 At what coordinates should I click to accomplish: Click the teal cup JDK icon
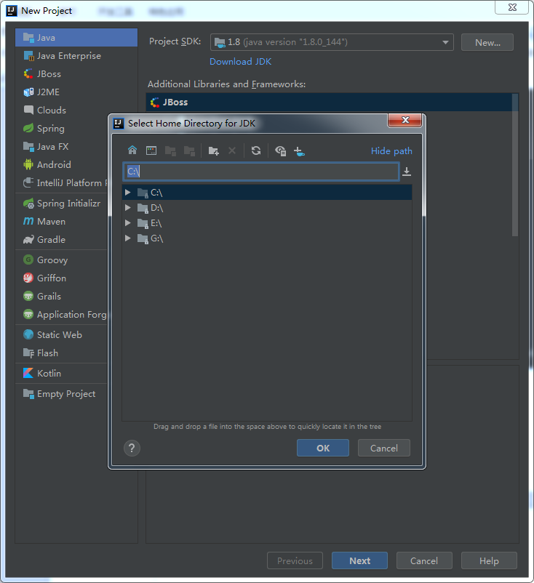[x=299, y=151]
